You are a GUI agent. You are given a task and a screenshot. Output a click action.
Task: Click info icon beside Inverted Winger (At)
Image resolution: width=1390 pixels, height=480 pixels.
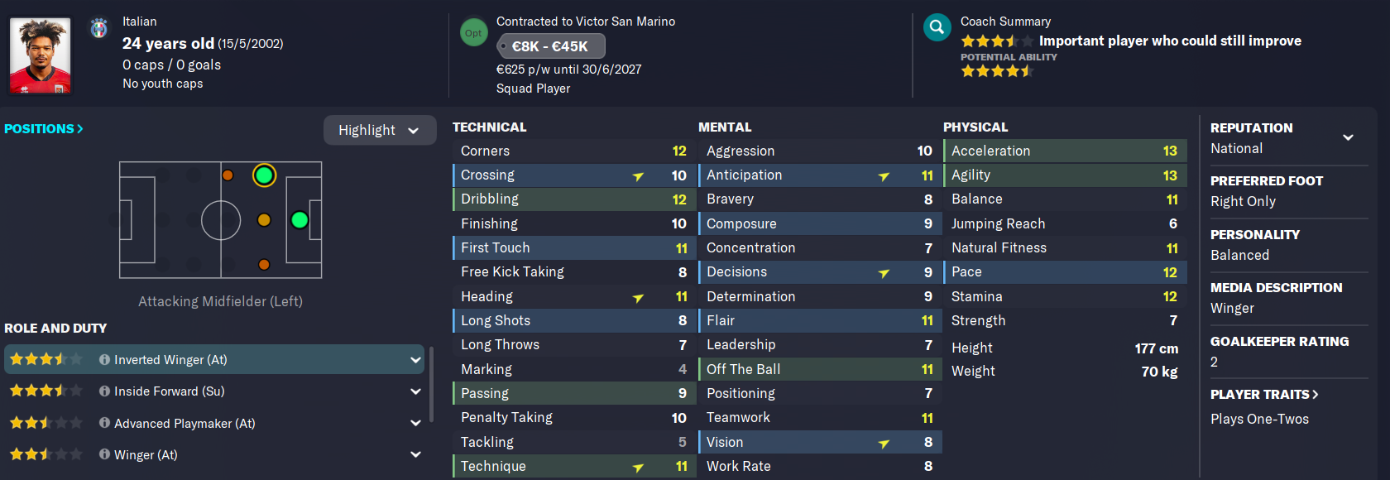click(x=104, y=359)
